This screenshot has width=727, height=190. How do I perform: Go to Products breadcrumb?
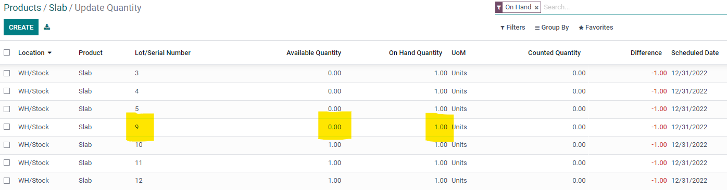coord(22,8)
